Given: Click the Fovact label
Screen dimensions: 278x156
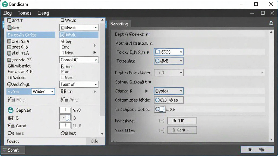Looking at the screenshot, I should 13,141.
